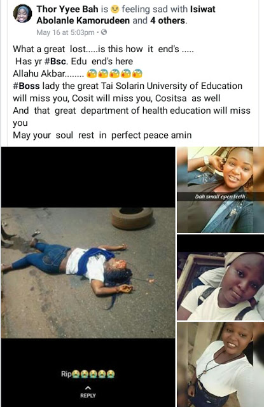Open the middle right photo with white headwrap
This screenshot has height=407, width=264.
pyautogui.click(x=220, y=277)
